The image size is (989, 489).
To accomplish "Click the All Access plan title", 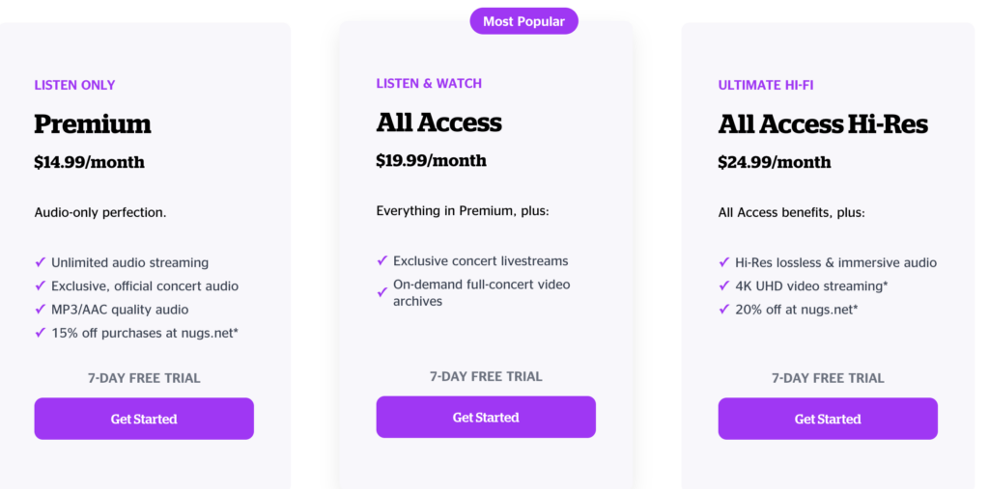I will 439,122.
